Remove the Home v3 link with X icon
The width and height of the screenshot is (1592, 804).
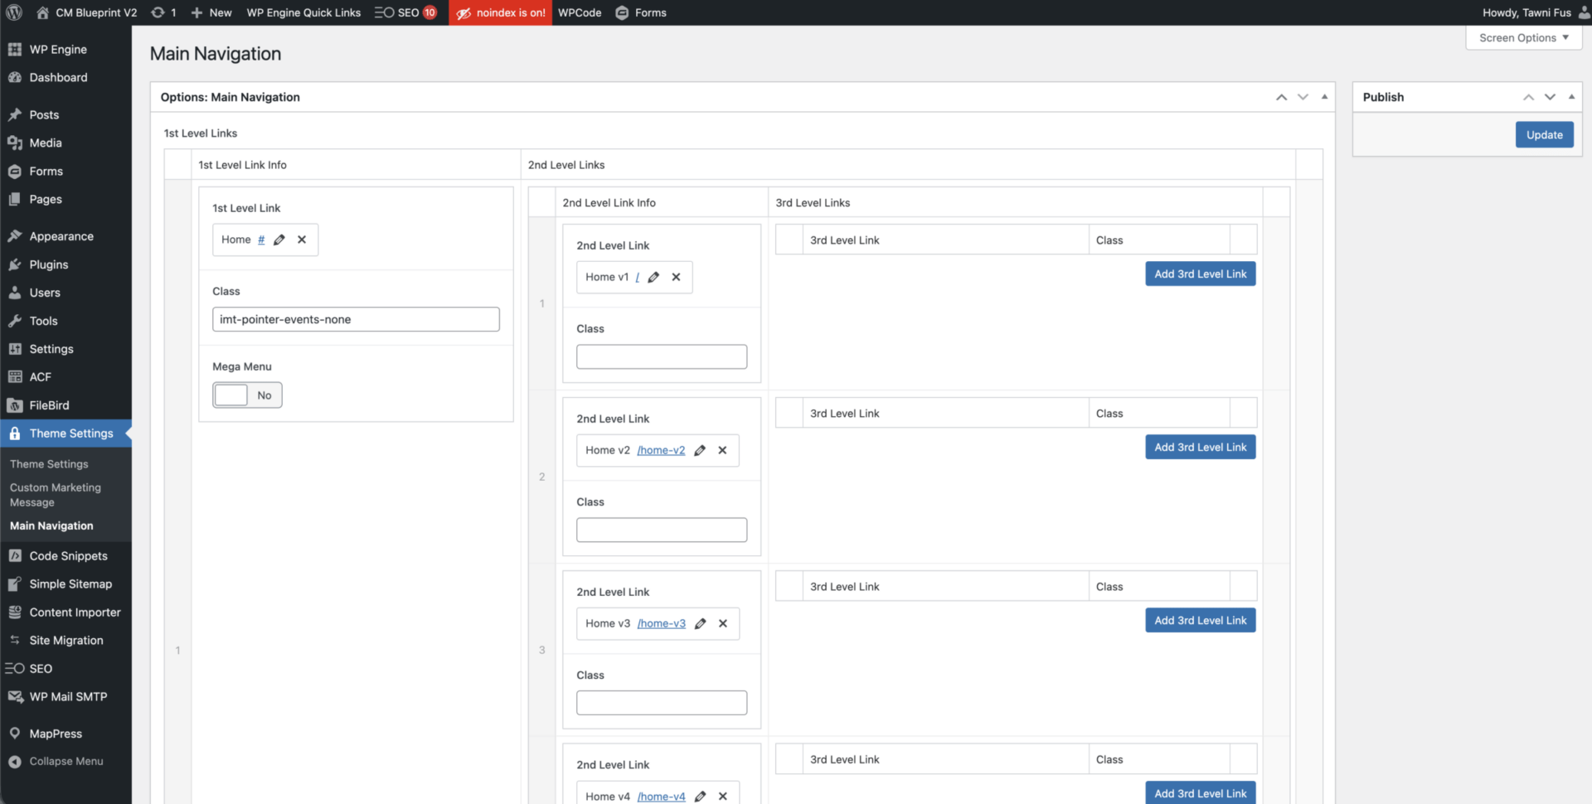723,623
